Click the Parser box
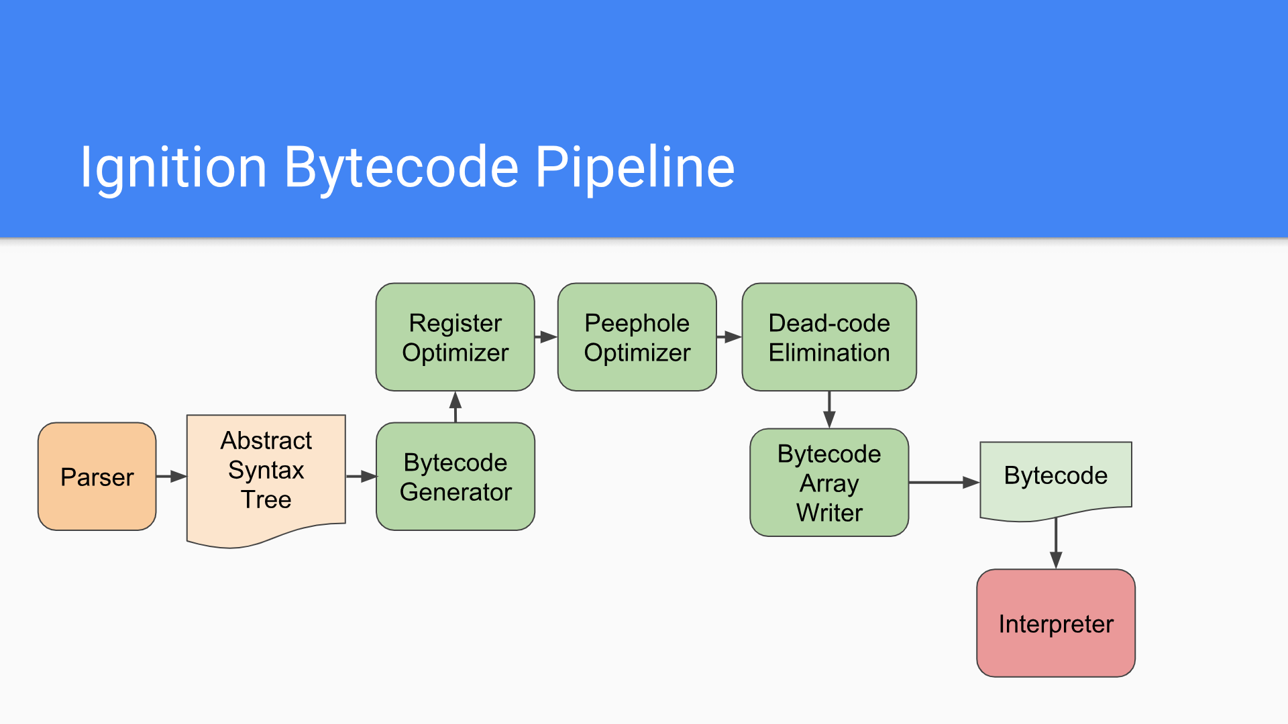Viewport: 1288px width, 724px height. [97, 477]
